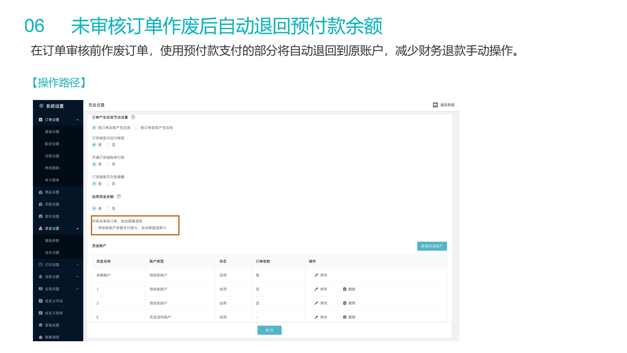627x353 pixels.
Task: Open 基础设置 under 订单设置
Action: pos(52,132)
